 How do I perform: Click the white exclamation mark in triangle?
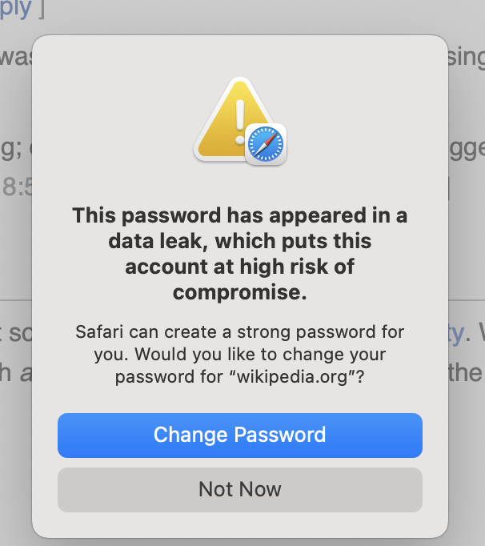point(240,122)
